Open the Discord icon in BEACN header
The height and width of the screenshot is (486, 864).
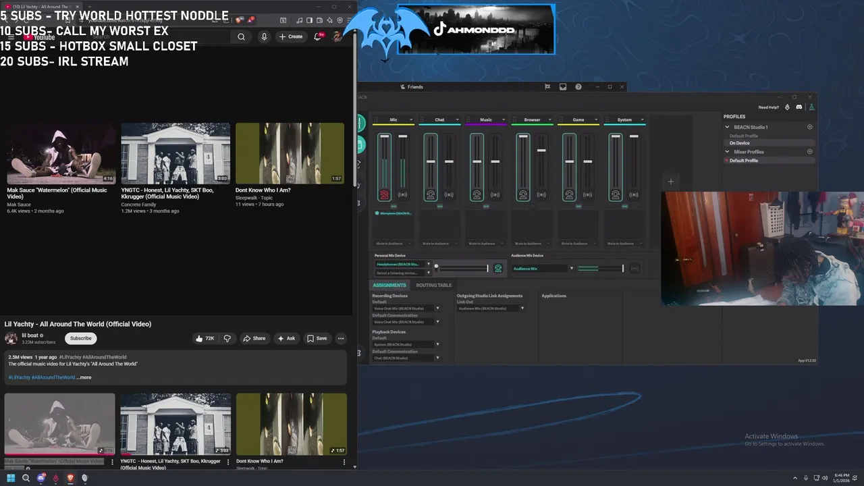(x=799, y=107)
